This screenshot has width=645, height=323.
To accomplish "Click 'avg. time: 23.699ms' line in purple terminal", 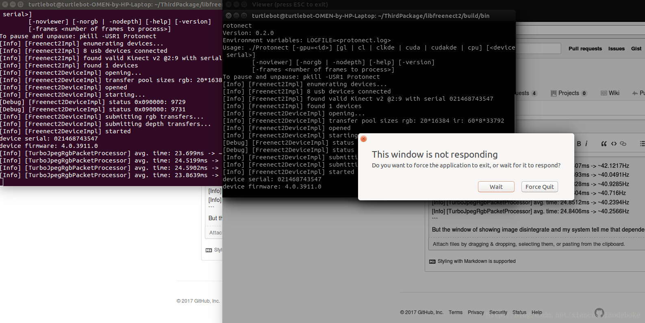I will click(x=111, y=153).
